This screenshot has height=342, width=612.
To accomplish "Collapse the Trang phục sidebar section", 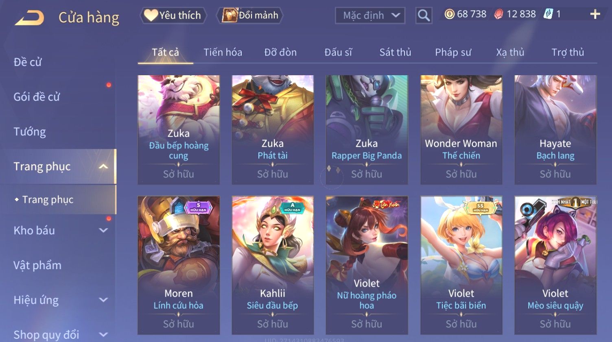I will 103,166.
